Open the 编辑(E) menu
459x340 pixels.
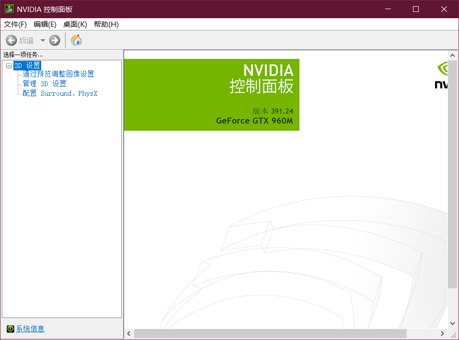click(45, 24)
